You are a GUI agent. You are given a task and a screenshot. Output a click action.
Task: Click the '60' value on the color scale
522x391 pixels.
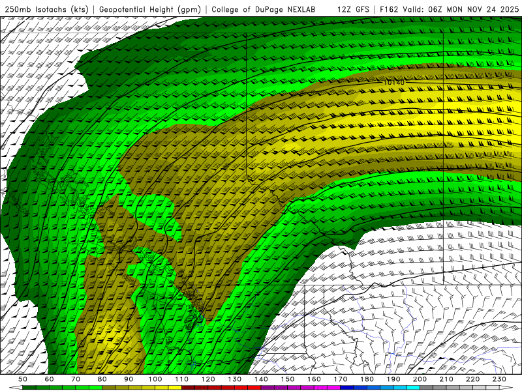50,379
